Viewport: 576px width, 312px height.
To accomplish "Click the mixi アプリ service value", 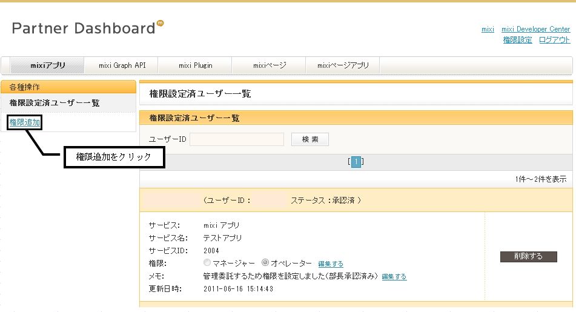I will pyautogui.click(x=222, y=225).
